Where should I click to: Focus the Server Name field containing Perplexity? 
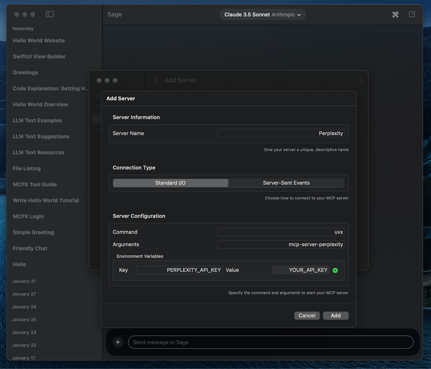(281, 133)
